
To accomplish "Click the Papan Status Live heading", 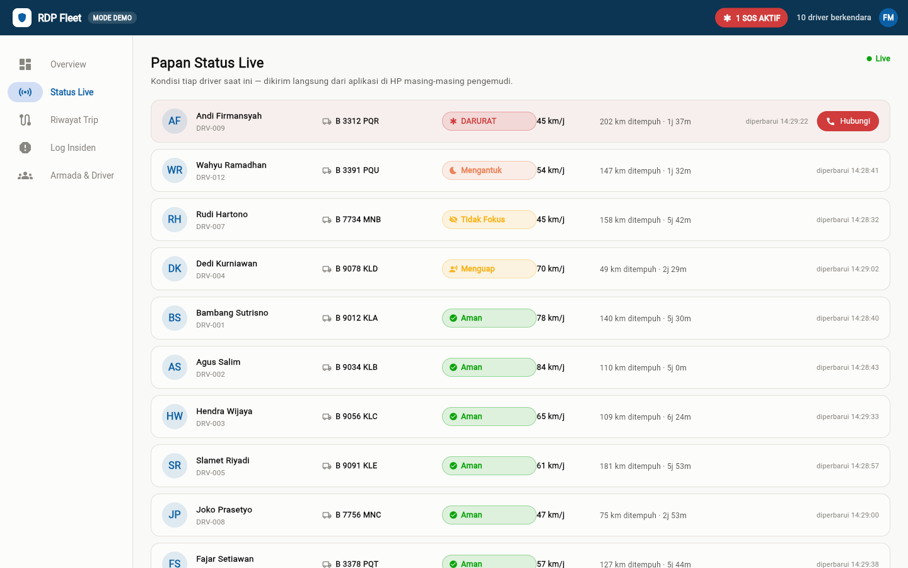I will click(207, 62).
